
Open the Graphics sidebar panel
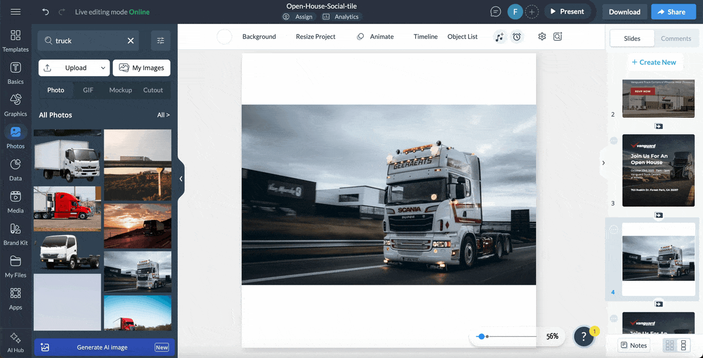pyautogui.click(x=16, y=105)
